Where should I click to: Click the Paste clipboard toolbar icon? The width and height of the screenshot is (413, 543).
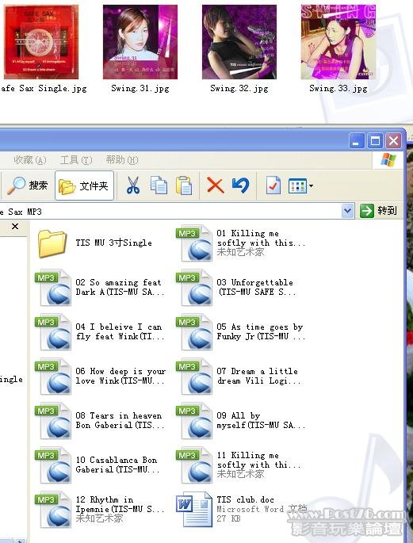pyautogui.click(x=184, y=185)
